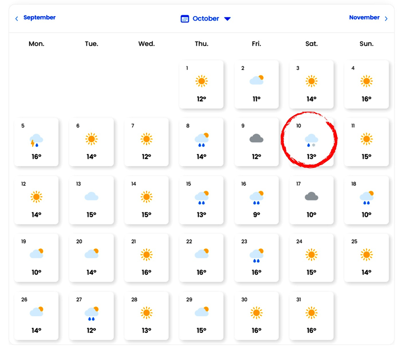Viewport: 401px width, 349px height.
Task: Click the plain cloud icon on October 13
Action: click(x=91, y=196)
